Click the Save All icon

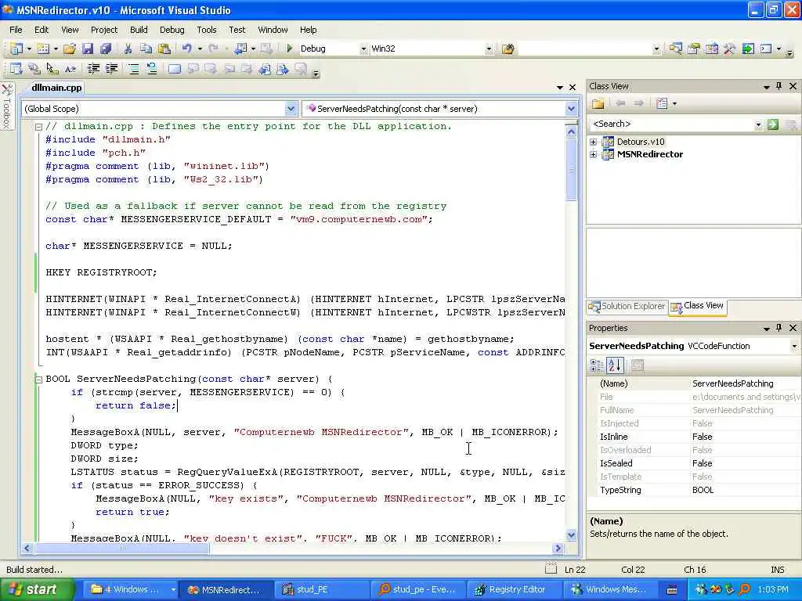point(106,49)
